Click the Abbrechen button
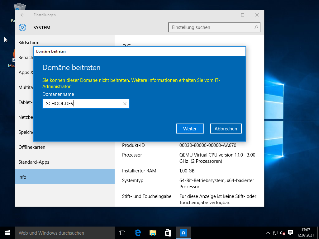 click(x=226, y=129)
